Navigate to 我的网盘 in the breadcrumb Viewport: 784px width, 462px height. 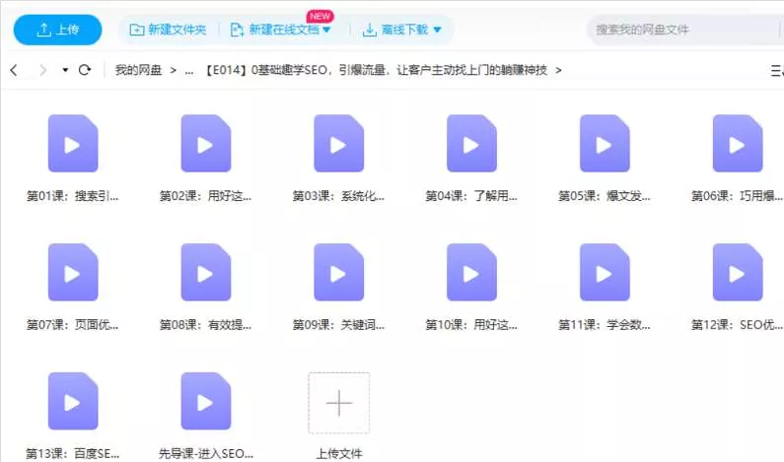137,70
